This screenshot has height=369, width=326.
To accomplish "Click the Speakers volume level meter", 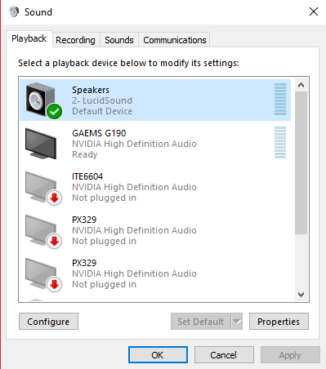I will (280, 100).
